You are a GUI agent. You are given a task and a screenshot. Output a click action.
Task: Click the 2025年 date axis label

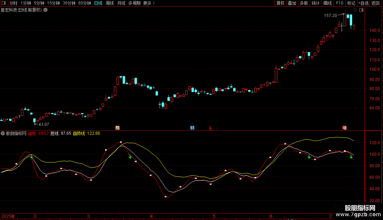[8, 216]
